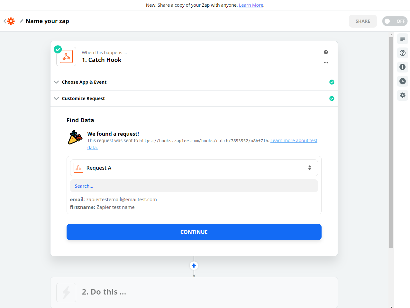Screen dimensions: 410x308
Task: Click the green check next to Customize Request
Action: [x=332, y=98]
